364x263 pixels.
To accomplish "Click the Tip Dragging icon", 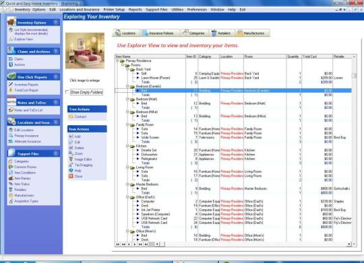I will pyautogui.click(x=71, y=165).
